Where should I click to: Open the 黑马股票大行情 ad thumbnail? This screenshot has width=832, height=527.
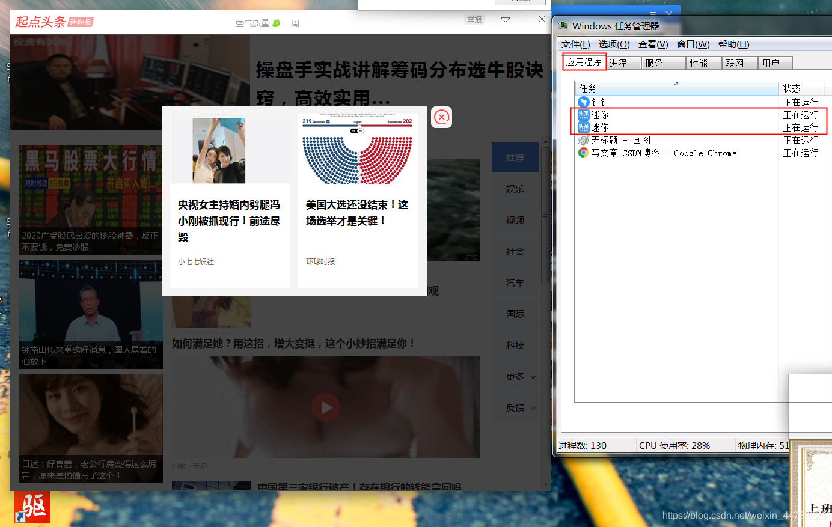pos(90,200)
